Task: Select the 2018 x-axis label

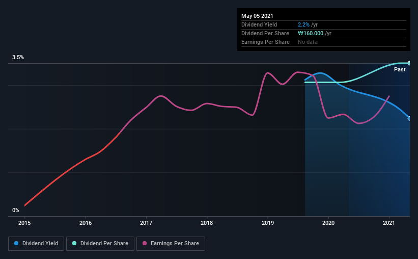Action: coord(207,223)
